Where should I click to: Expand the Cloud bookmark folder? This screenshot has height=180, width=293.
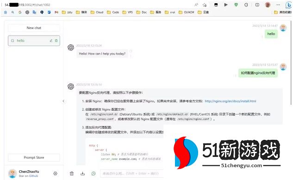coord(97,12)
